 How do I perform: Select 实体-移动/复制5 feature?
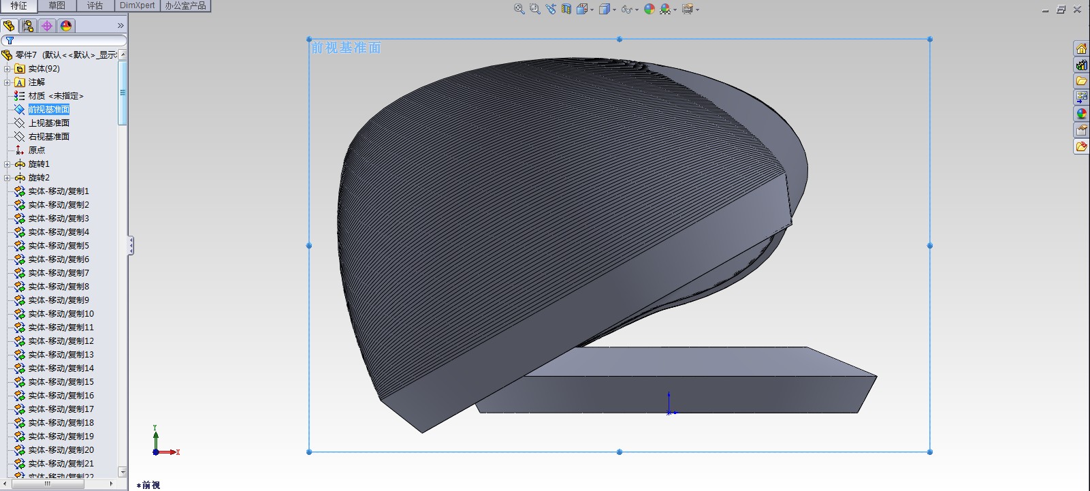point(59,246)
